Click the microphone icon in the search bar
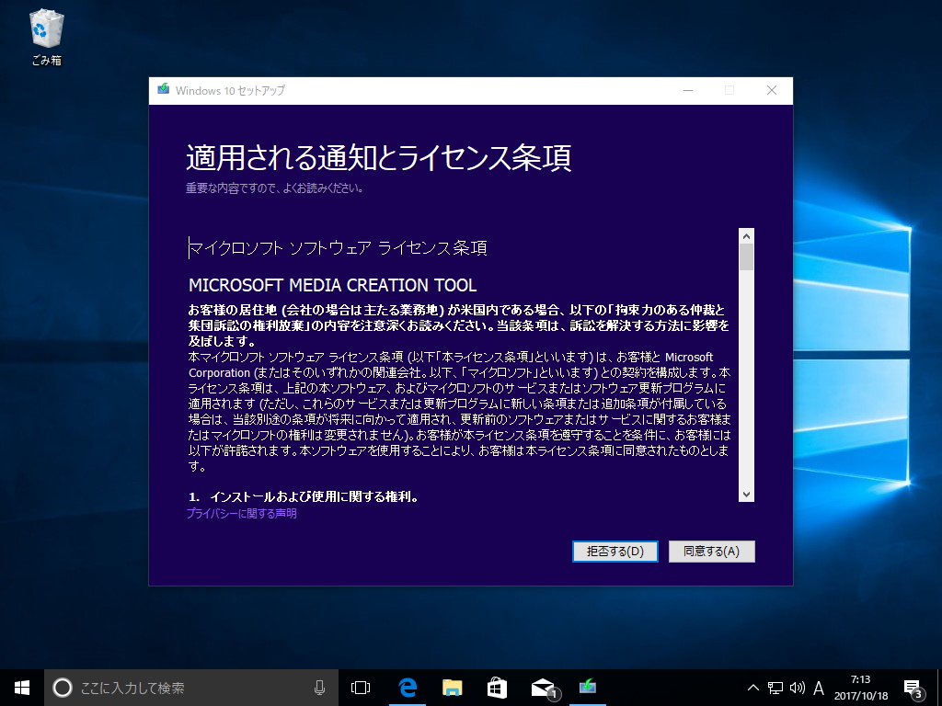 pyautogui.click(x=320, y=686)
